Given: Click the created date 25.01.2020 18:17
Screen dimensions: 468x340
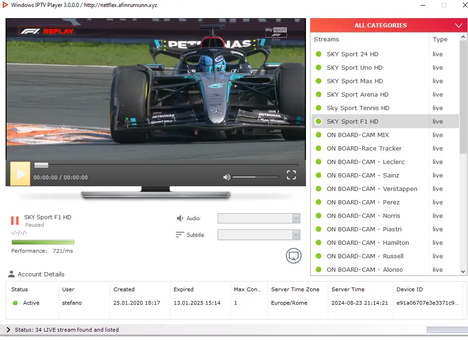Looking at the screenshot, I should (x=136, y=303).
